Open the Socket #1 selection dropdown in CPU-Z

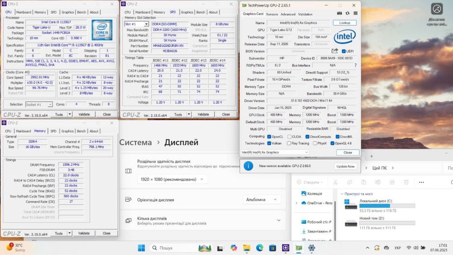click(x=50, y=105)
